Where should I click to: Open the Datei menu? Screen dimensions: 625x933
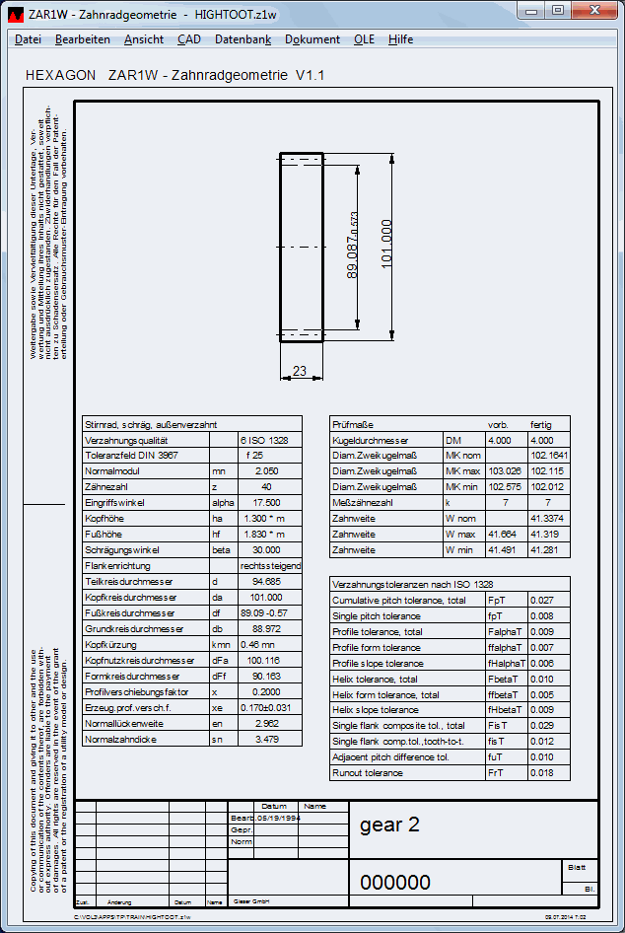point(28,39)
